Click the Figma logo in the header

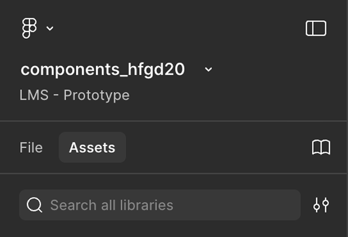[x=29, y=28]
